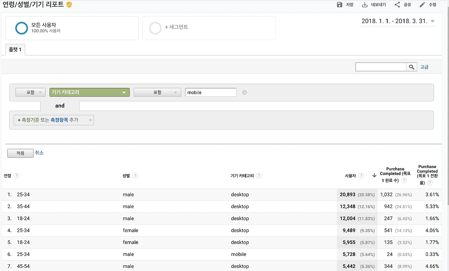Click the 12,004 users cell
The height and width of the screenshot is (271, 449).
[357, 218]
